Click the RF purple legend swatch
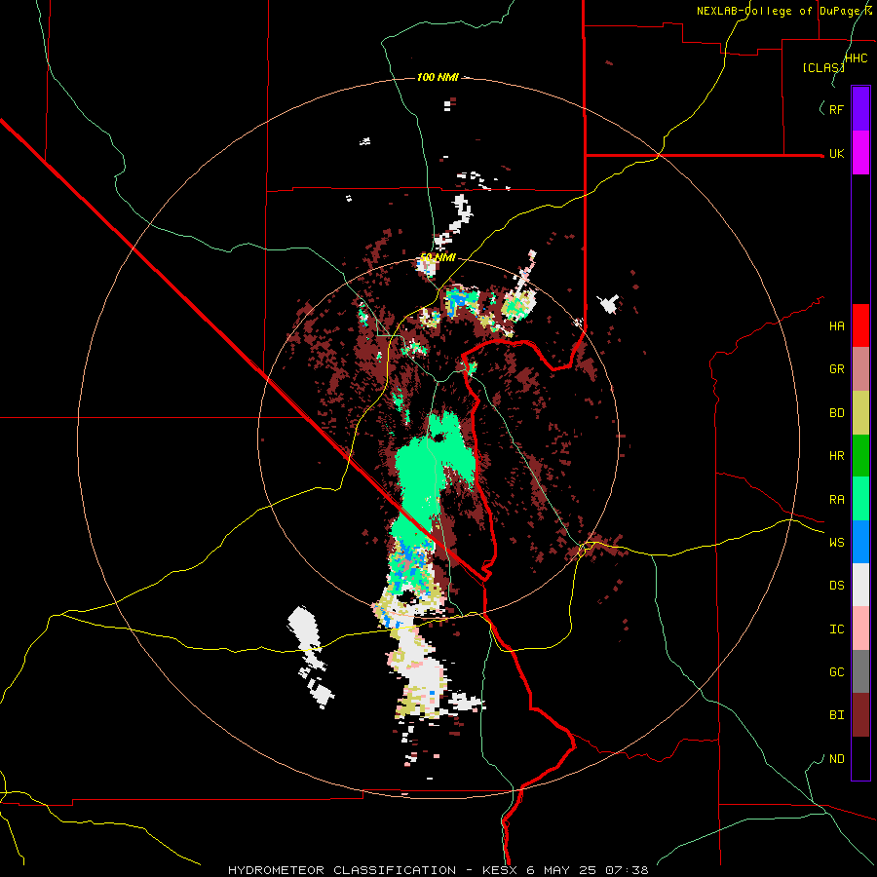877x877 pixels. tap(860, 109)
